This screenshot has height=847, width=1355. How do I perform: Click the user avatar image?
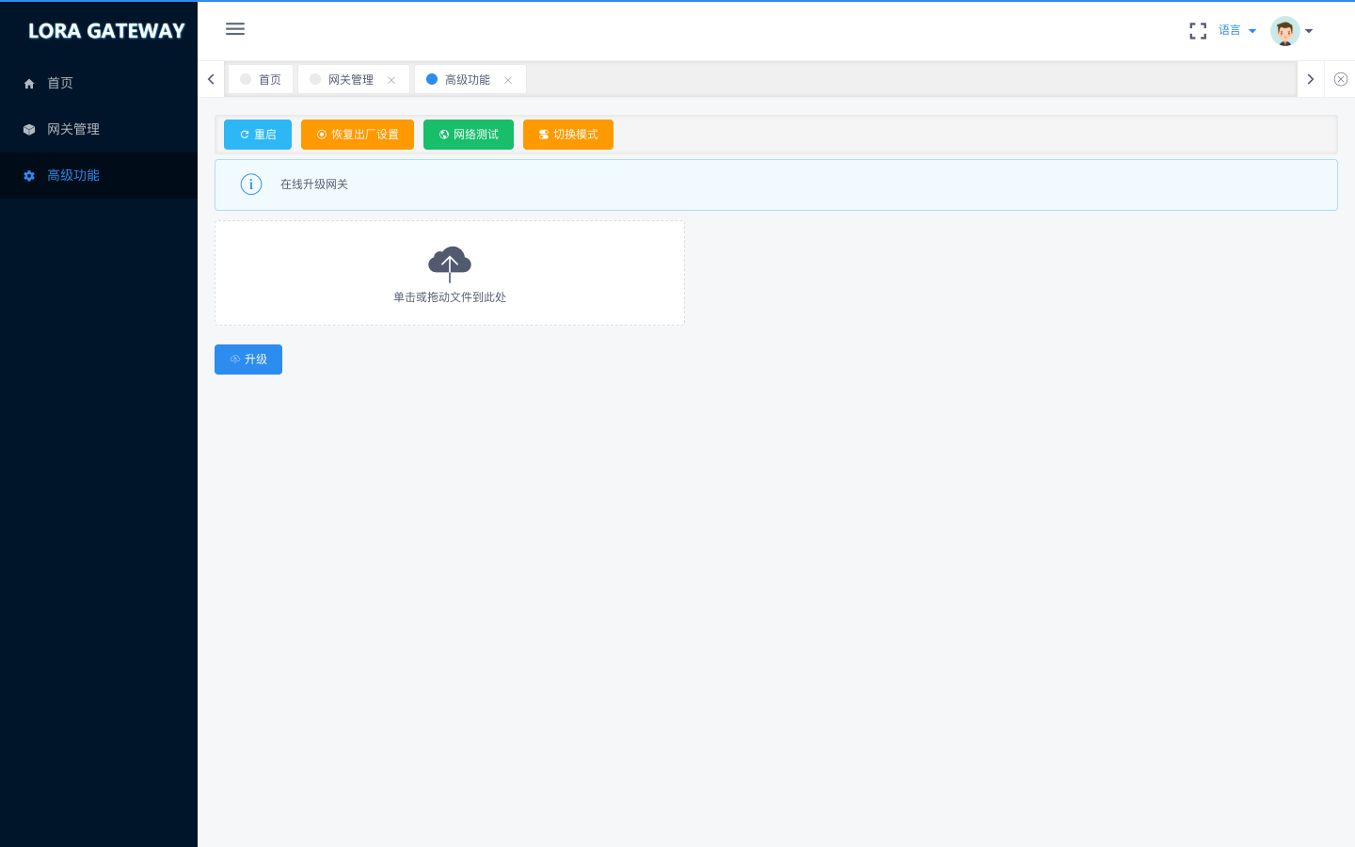click(x=1285, y=31)
